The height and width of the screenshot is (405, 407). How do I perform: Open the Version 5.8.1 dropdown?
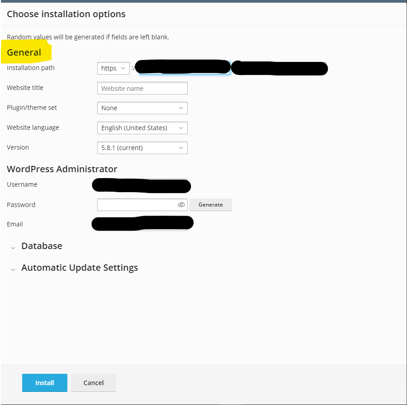coord(142,148)
